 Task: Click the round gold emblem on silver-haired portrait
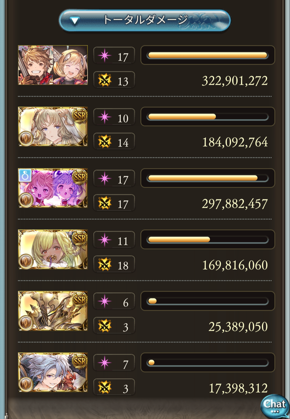point(26,384)
